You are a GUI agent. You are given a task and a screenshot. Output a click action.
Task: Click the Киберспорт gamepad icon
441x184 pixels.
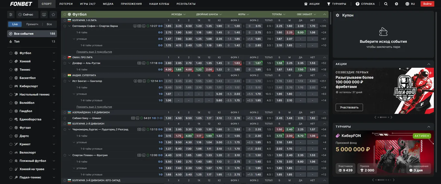pyautogui.click(x=16, y=86)
